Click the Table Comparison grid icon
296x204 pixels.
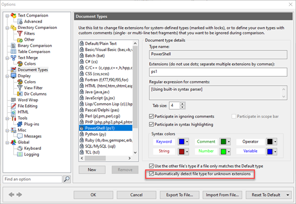click(13, 52)
